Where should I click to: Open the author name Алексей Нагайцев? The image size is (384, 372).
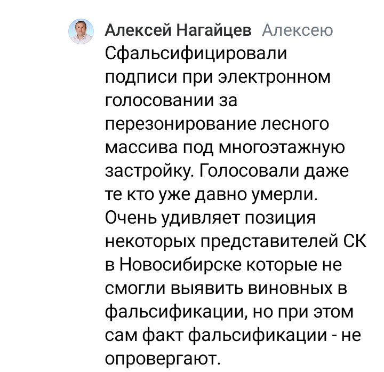click(178, 30)
